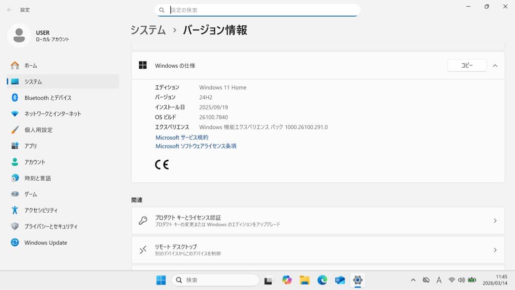
Task: Click the crossed-out cloud tray icon
Action: (426, 280)
